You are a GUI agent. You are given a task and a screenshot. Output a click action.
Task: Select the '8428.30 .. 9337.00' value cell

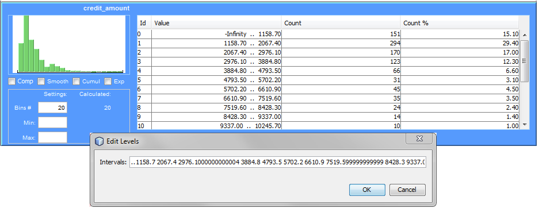[x=216, y=117]
